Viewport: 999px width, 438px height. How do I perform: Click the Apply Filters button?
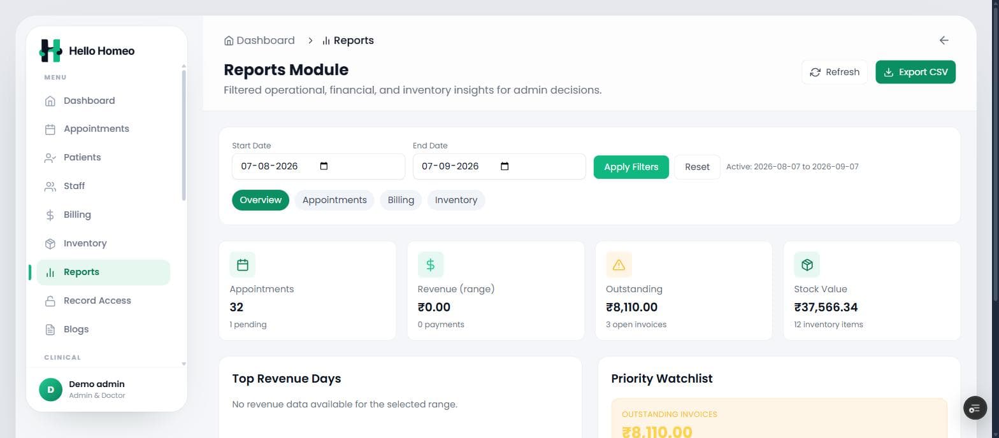631,167
